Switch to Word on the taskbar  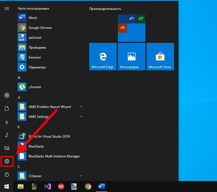101,187
